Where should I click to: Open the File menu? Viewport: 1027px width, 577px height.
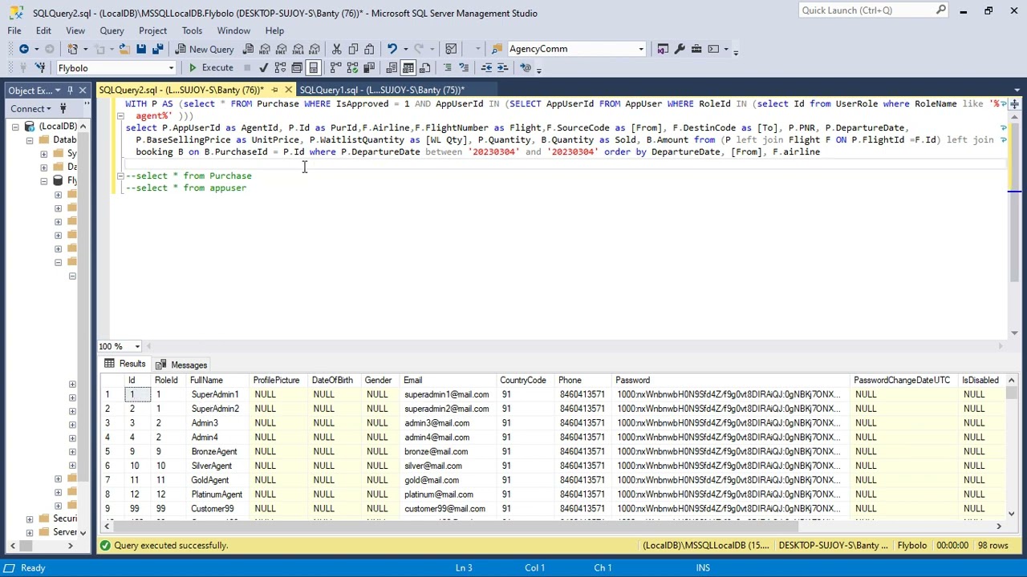click(14, 30)
